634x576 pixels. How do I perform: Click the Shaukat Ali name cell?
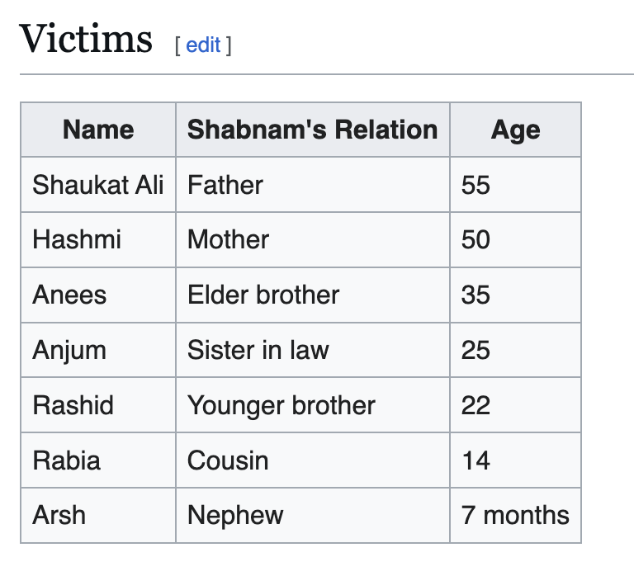(x=98, y=185)
